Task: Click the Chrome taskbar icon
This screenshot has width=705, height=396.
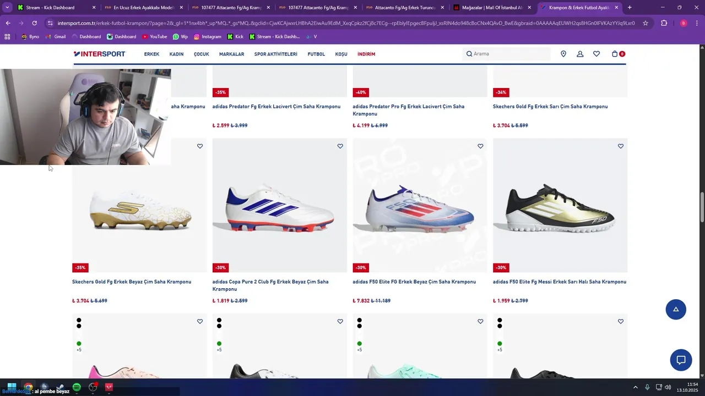Action: (28, 387)
